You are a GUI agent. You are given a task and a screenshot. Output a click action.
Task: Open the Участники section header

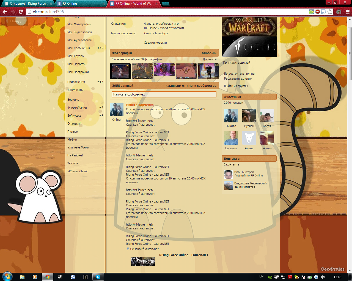(x=249, y=97)
